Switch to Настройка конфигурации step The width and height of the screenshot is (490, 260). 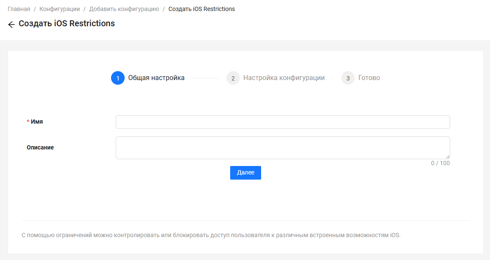coord(284,78)
